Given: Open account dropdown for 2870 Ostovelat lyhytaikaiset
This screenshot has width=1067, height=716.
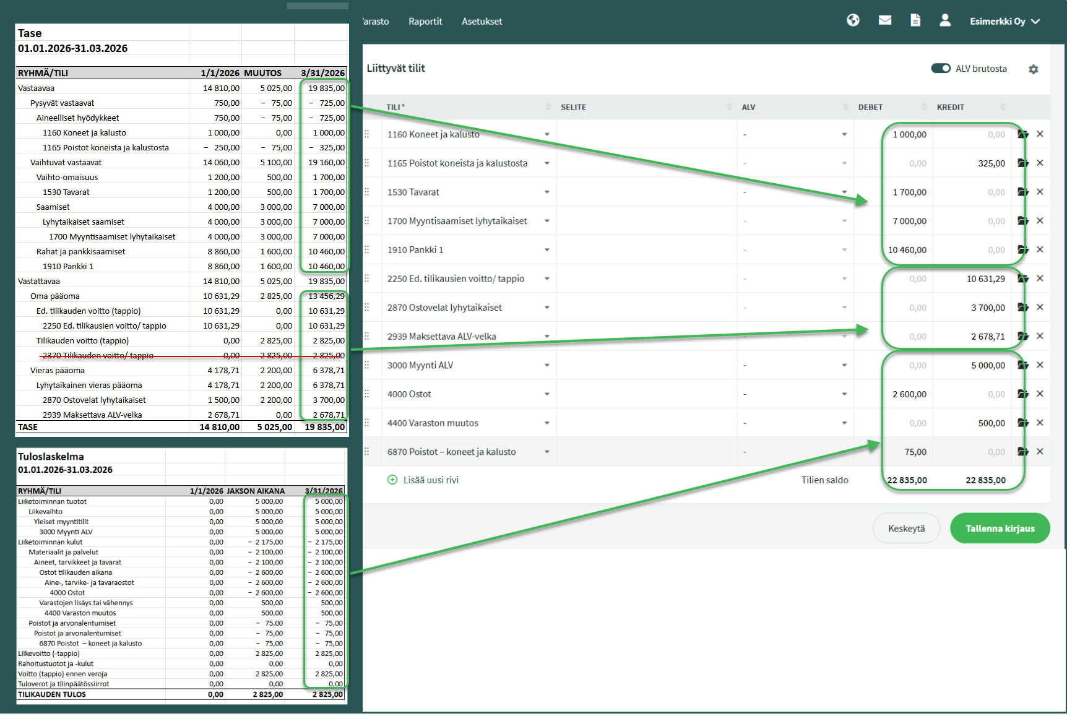Looking at the screenshot, I should pyautogui.click(x=546, y=308).
